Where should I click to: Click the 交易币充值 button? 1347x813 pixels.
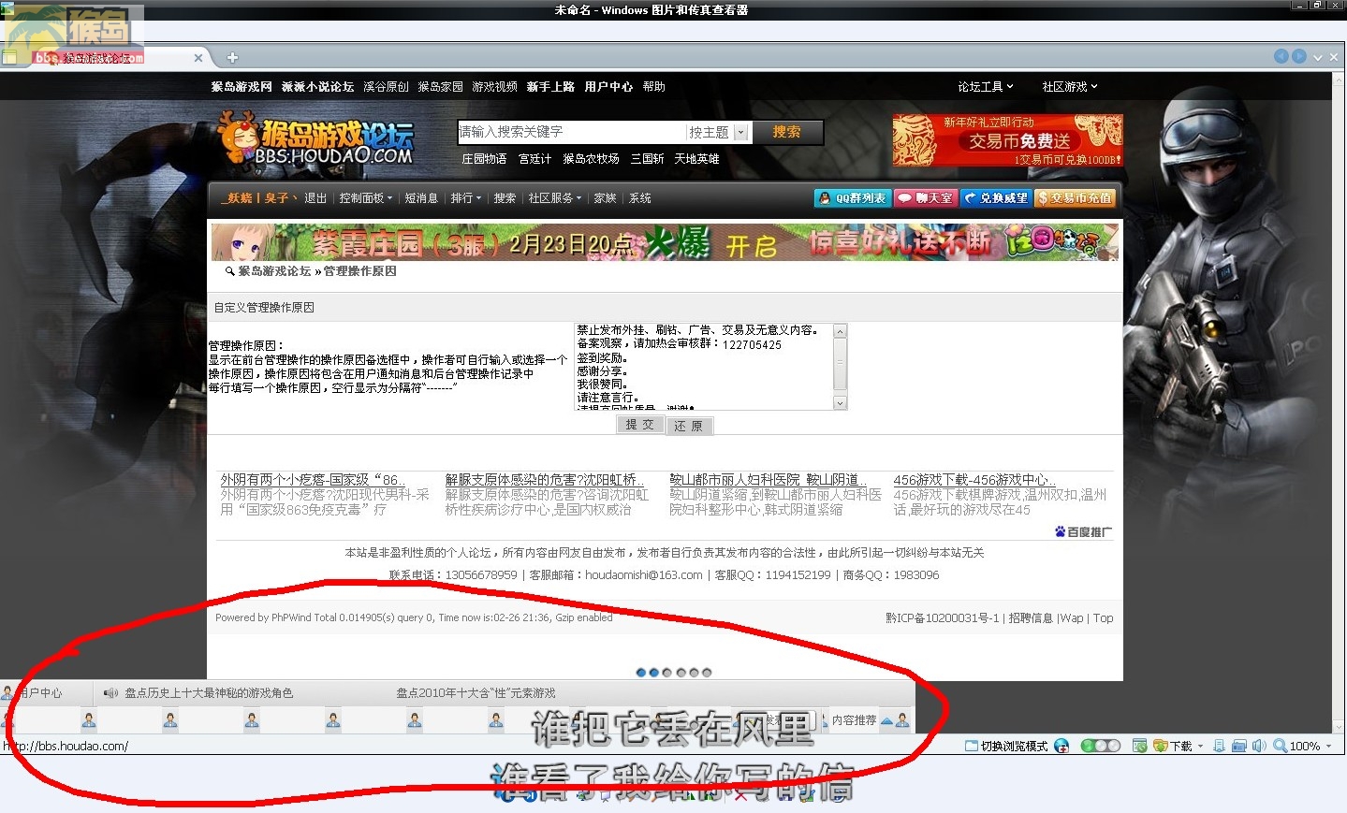tap(1075, 198)
